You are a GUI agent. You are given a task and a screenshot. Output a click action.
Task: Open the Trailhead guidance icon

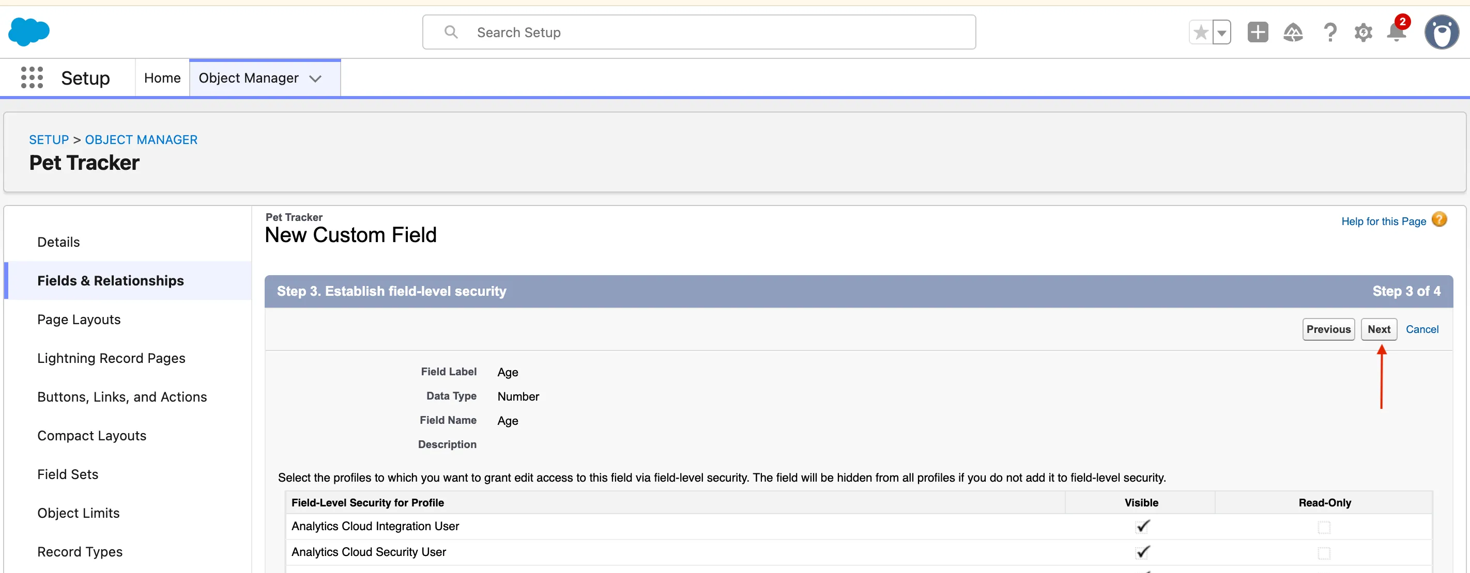coord(1293,33)
